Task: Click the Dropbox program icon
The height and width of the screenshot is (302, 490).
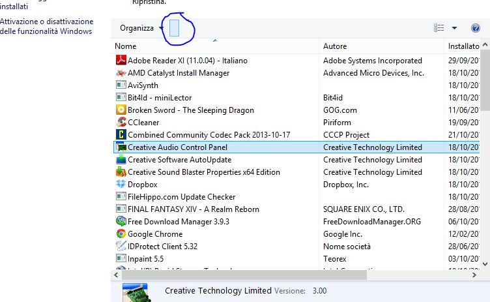Action: (121, 184)
